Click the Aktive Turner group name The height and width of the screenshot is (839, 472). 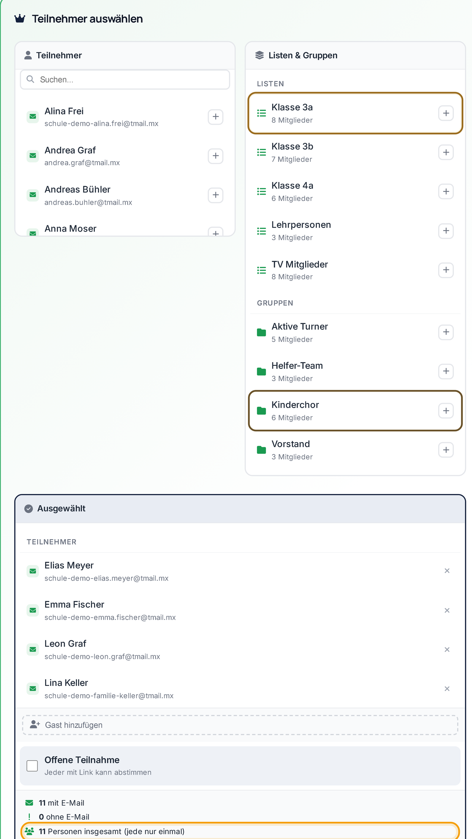(x=300, y=326)
